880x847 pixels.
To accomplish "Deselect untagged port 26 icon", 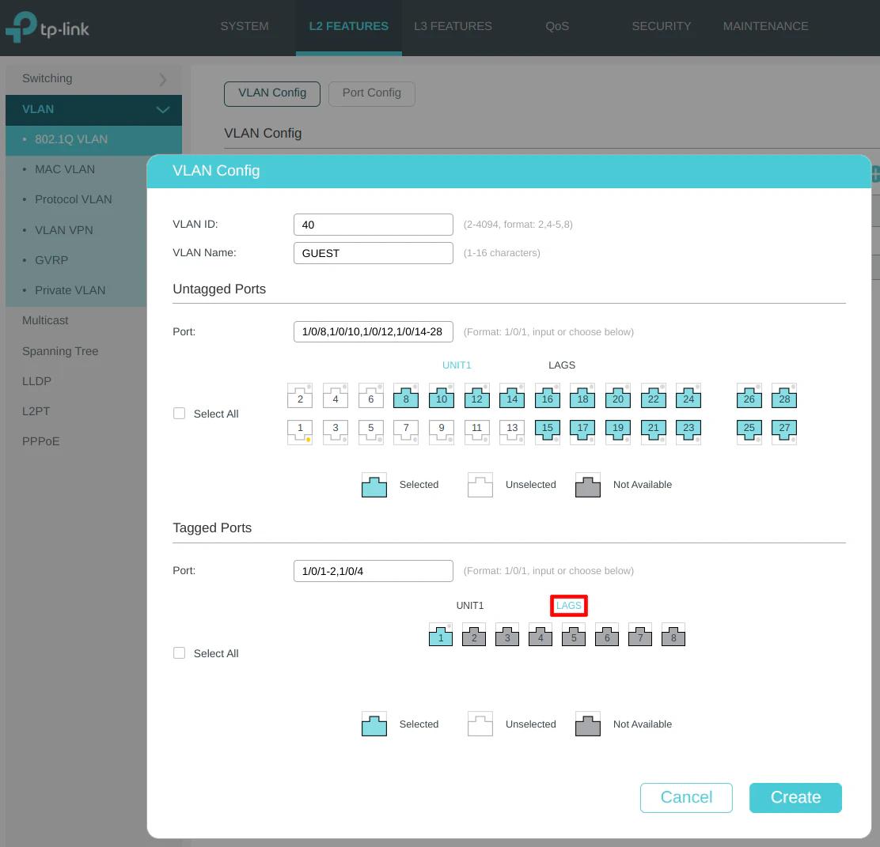I will pos(749,396).
